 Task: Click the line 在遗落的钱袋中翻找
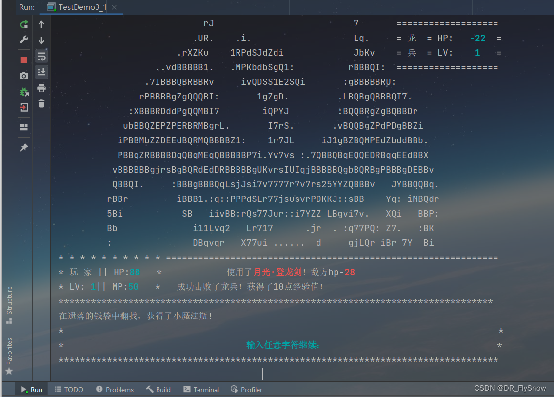pos(98,316)
